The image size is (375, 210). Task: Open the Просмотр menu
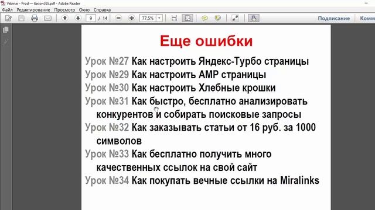[x=64, y=10]
